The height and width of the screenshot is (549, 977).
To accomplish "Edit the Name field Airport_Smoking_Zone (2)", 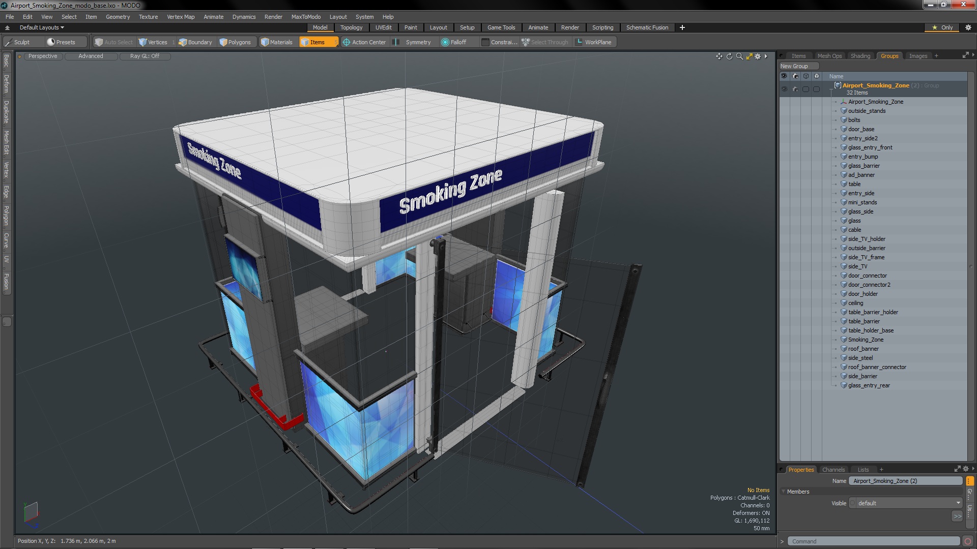I will pos(906,481).
